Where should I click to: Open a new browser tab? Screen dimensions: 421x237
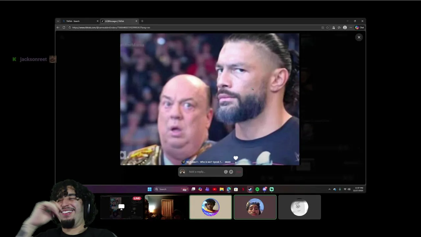click(x=142, y=21)
